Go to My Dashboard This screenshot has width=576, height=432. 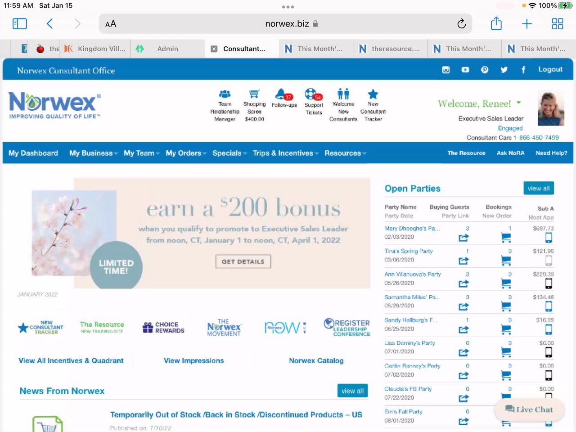click(x=33, y=153)
